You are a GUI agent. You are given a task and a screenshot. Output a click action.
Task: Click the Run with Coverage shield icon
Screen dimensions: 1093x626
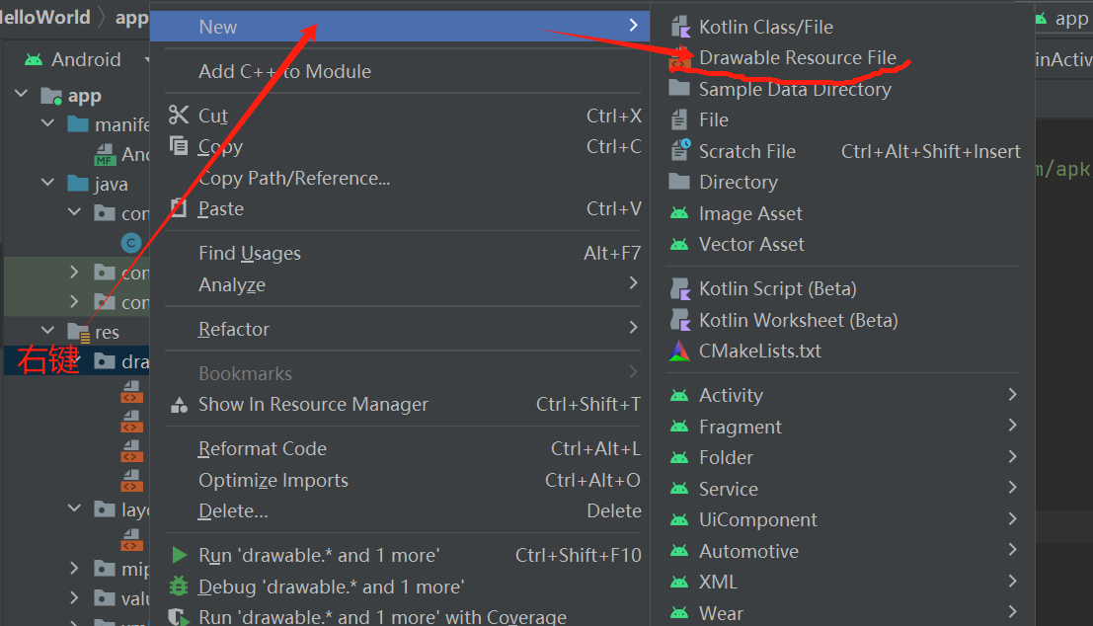[x=179, y=618]
